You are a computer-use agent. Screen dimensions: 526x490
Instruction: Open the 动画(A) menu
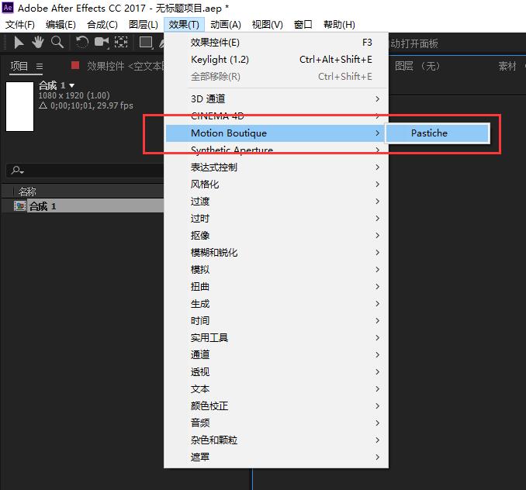coord(226,25)
